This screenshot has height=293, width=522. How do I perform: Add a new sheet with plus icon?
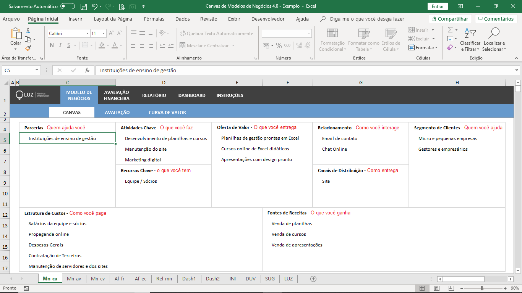313,279
